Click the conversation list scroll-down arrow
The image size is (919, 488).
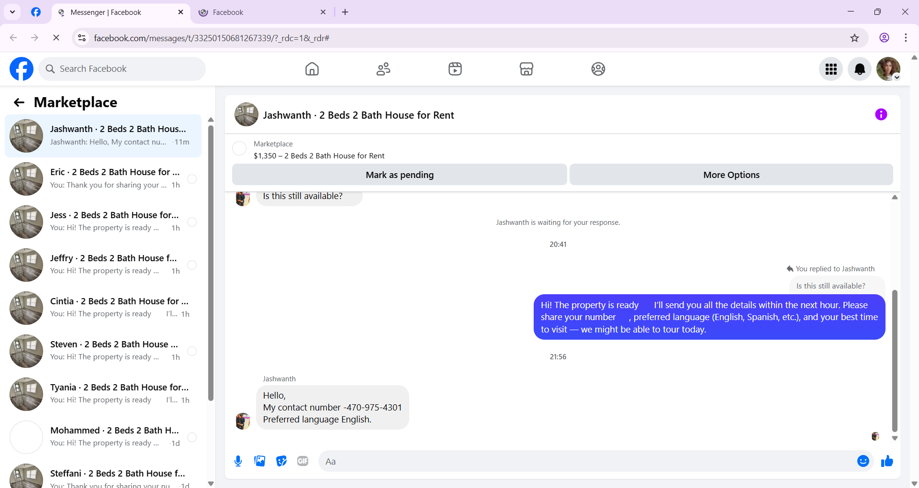click(x=211, y=483)
